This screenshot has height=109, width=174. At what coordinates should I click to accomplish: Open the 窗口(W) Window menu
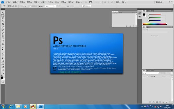(71, 2)
